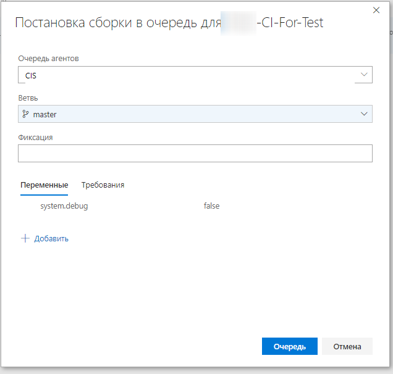This screenshot has width=393, height=374.
Task: Click the Добавить variable link
Action: 51,239
